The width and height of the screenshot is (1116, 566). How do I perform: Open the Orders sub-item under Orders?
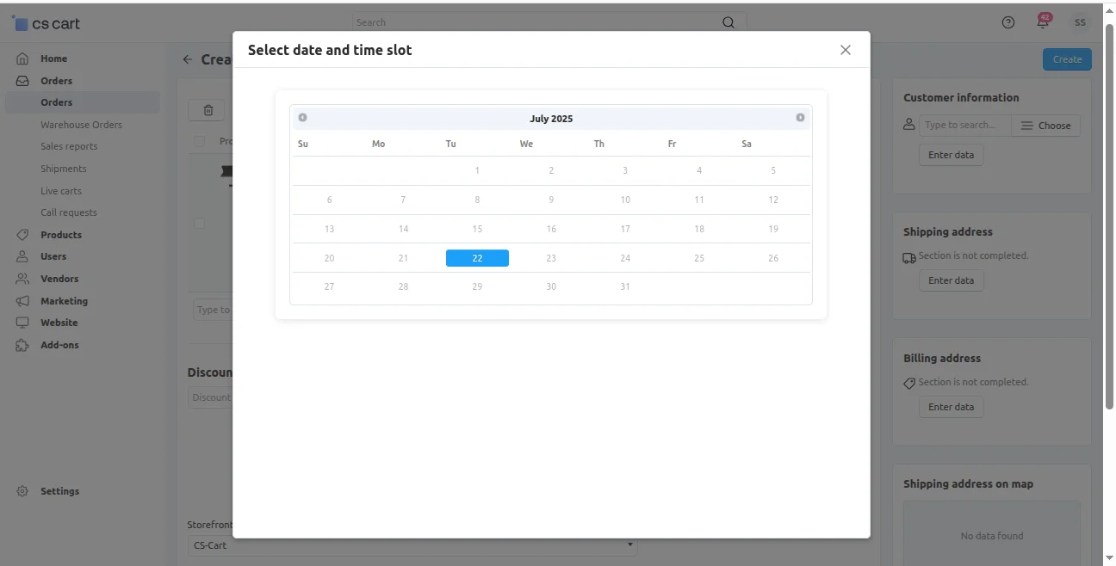click(x=83, y=102)
